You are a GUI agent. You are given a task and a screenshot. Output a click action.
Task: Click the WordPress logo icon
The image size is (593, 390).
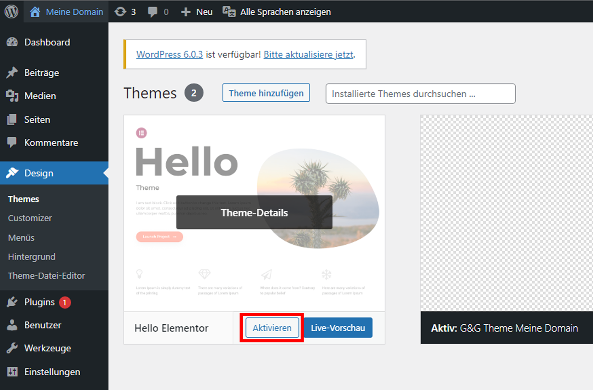click(x=11, y=12)
